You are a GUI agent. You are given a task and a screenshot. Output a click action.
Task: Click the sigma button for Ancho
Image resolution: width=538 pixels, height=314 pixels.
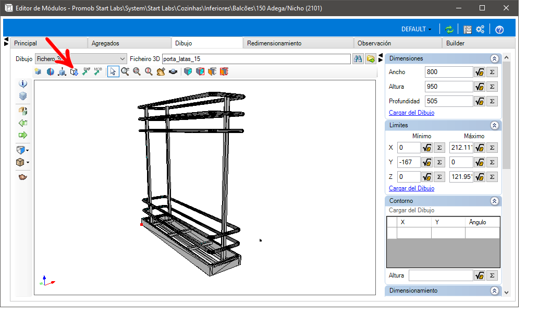coord(492,72)
